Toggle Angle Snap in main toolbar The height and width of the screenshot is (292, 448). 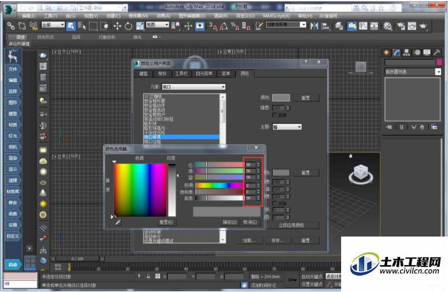(224, 26)
